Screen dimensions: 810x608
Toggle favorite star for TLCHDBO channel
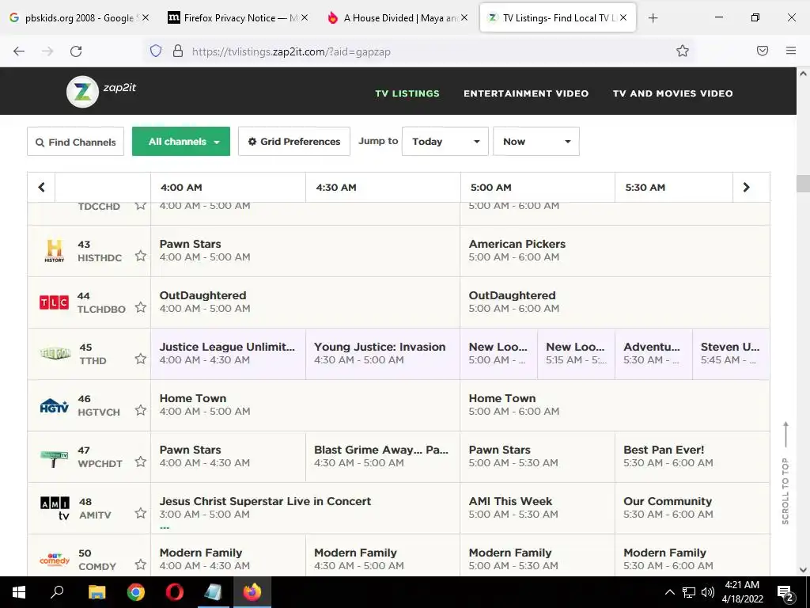pyautogui.click(x=141, y=308)
